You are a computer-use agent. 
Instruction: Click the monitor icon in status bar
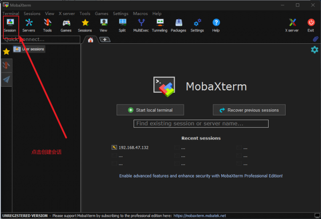(x=317, y=216)
